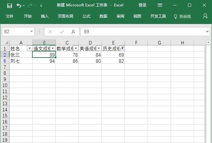Select column F header
The height and width of the screenshot is (143, 212).
(x=136, y=43)
